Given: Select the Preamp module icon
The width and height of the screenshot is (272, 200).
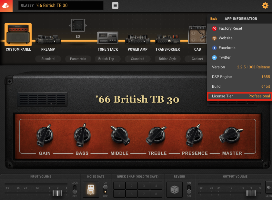Looking at the screenshot, I should coord(48,39).
